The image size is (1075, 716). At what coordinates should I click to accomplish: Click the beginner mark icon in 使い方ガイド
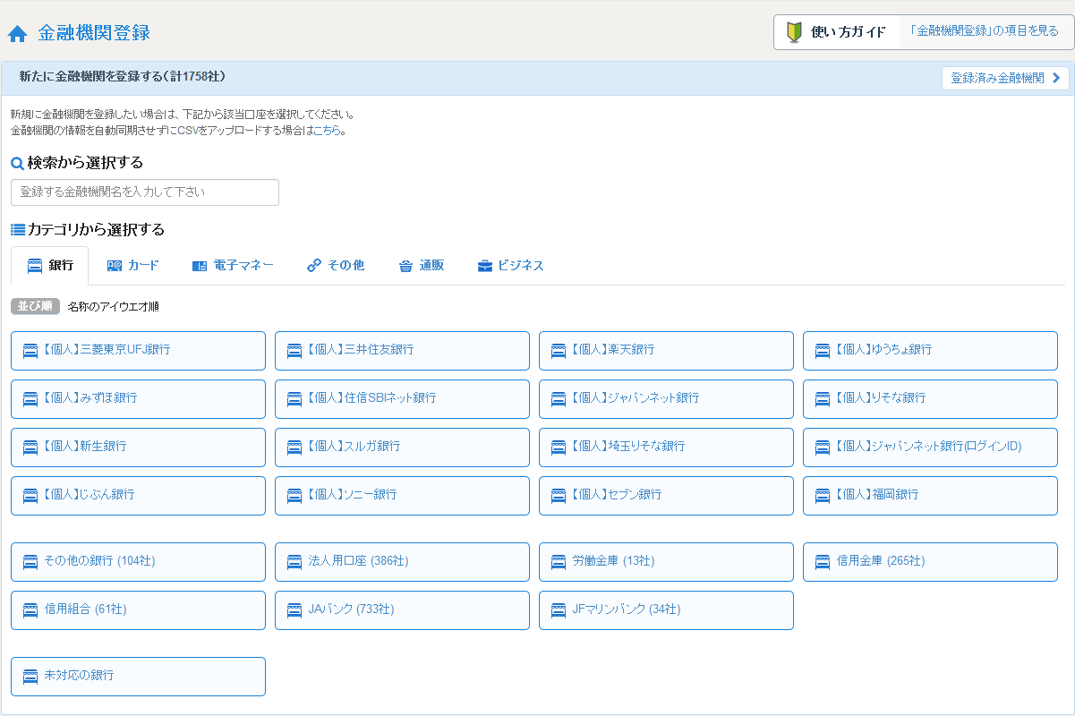click(x=794, y=32)
